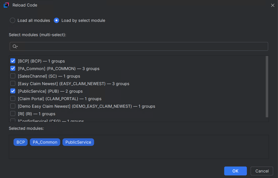Click text "[RI] (RI) — 1 groups"

[x=37, y=114]
